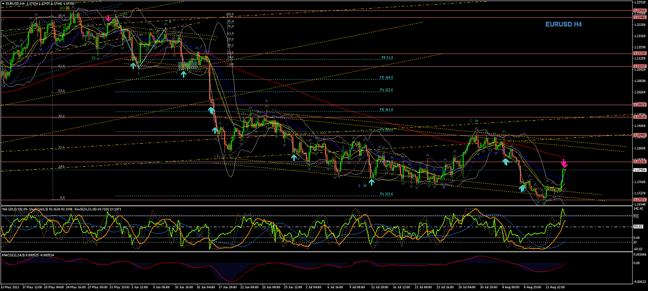This screenshot has height=291, width=648.
Task: Click the 50.83 oscillator level value
Action: [x=638, y=226]
